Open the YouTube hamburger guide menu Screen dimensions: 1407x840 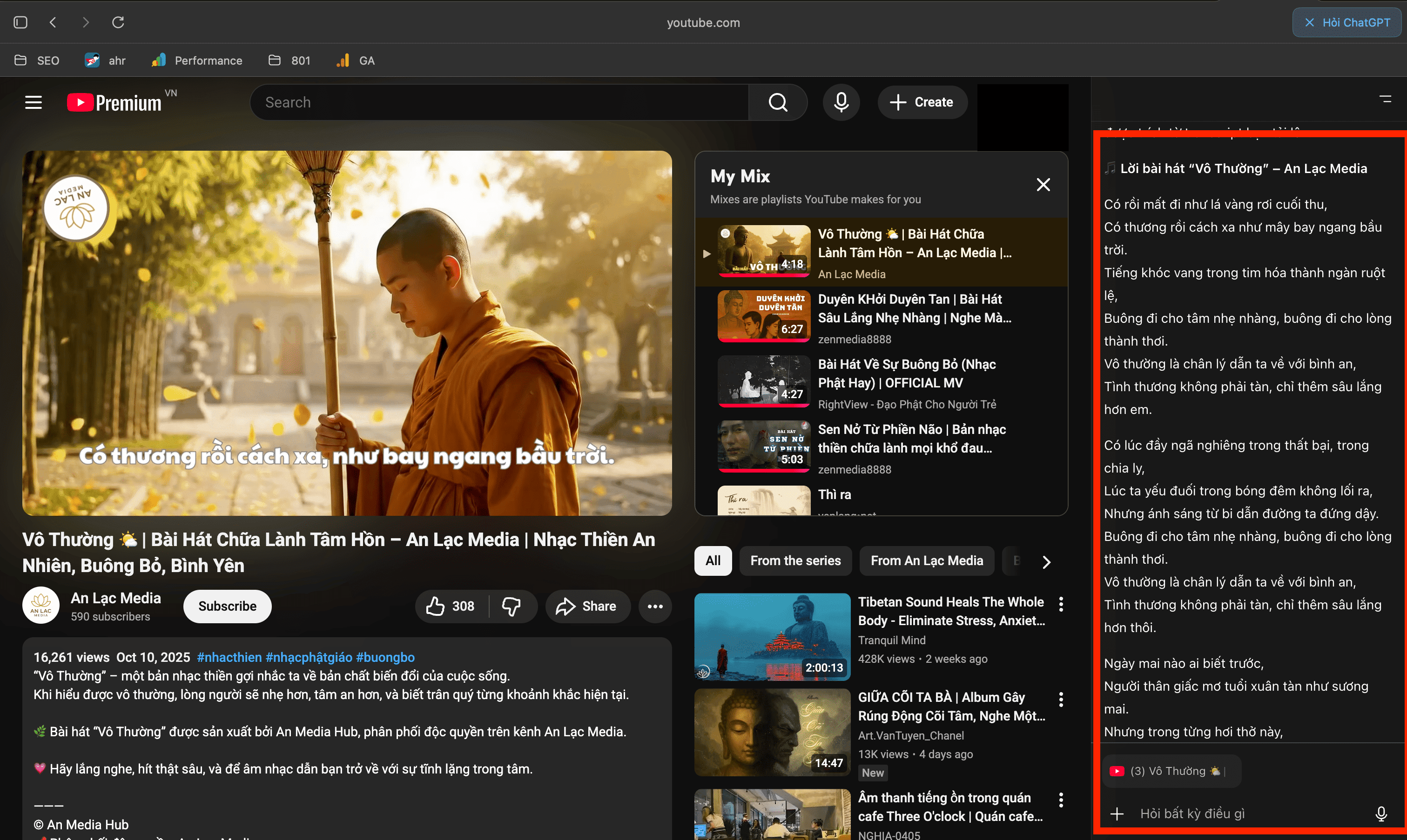(x=34, y=102)
